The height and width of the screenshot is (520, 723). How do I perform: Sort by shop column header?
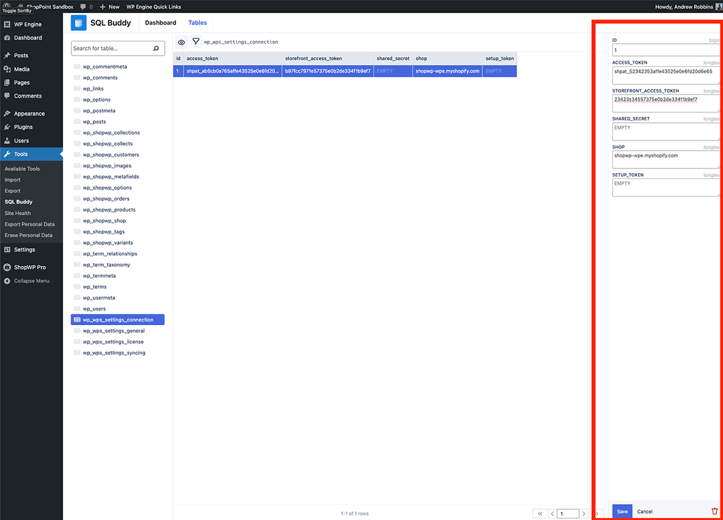(448, 58)
